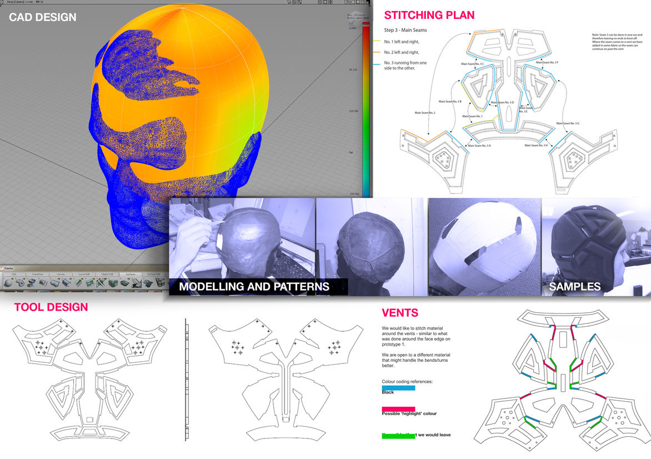Image resolution: width=651 pixels, height=459 pixels.
Task: Click the green colour coding swatch
Action: [x=398, y=435]
